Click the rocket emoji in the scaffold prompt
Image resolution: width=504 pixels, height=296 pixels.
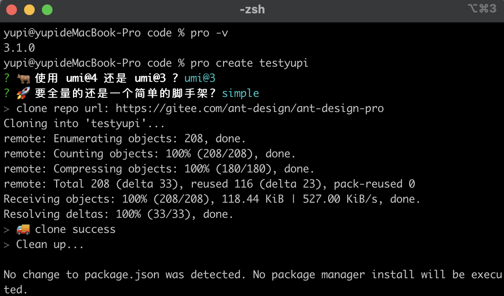tap(23, 93)
